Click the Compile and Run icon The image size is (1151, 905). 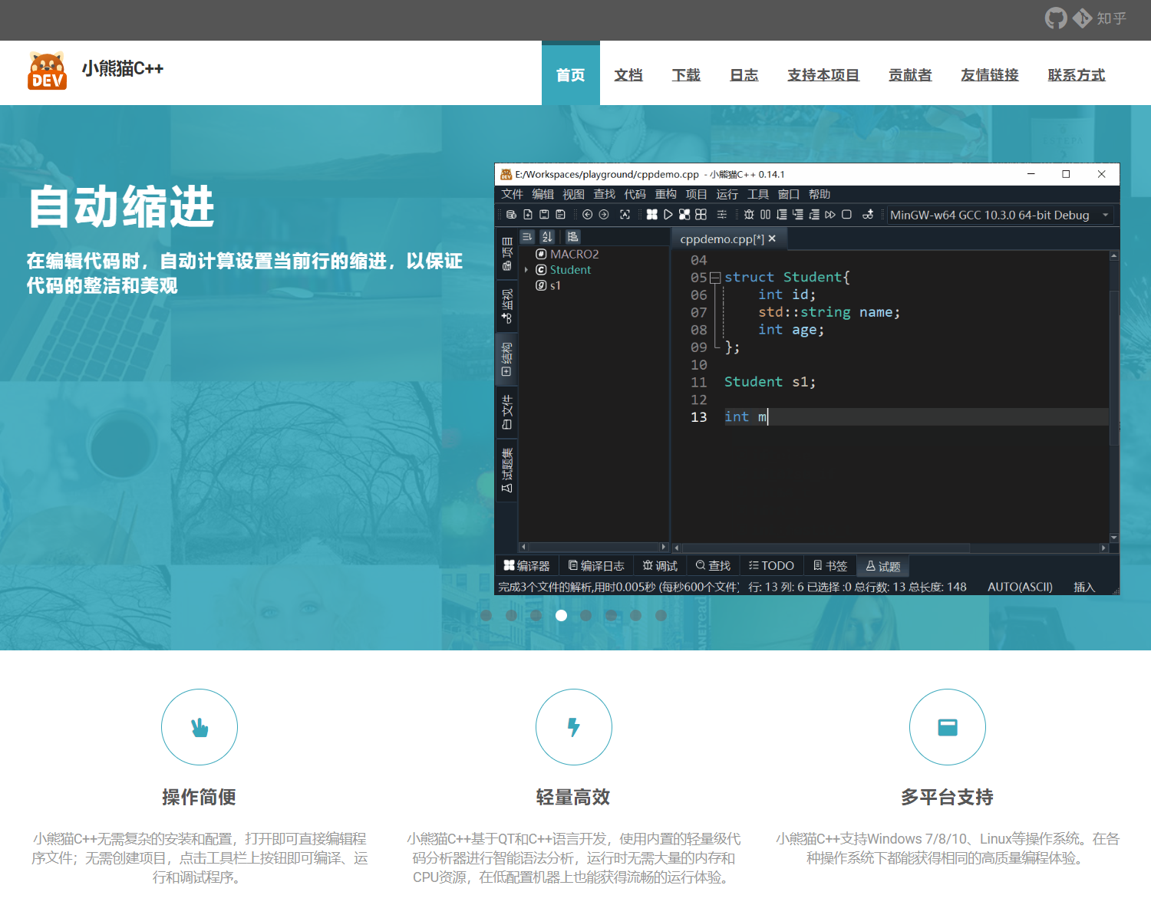click(x=684, y=215)
